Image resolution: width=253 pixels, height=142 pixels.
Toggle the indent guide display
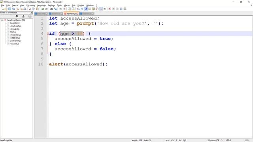click(86, 9)
